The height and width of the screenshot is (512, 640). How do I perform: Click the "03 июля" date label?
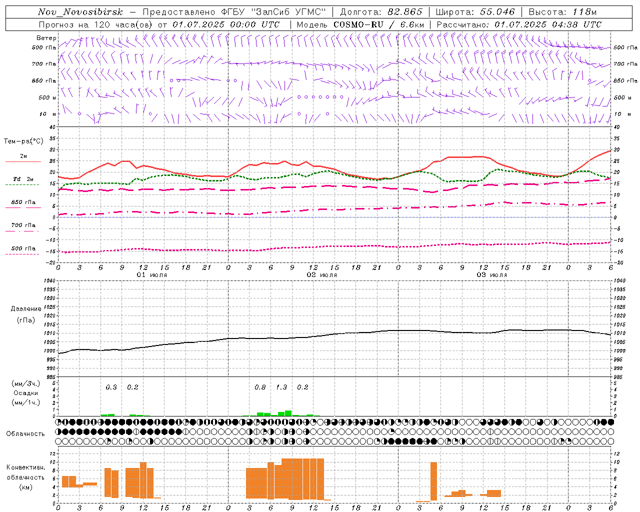[492, 275]
